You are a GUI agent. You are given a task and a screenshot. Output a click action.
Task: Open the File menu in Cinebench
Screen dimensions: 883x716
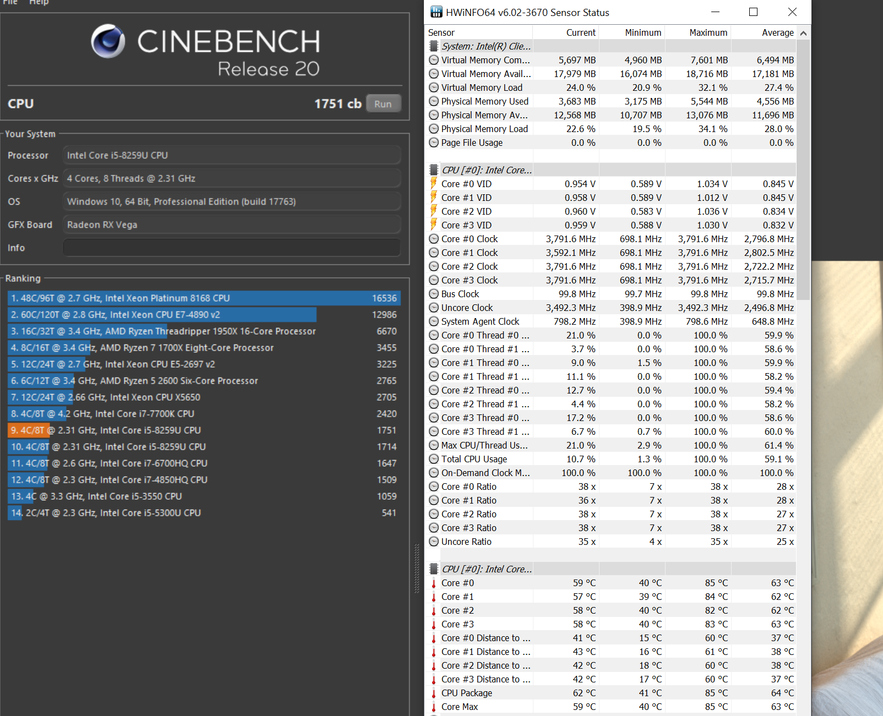click(10, 2)
